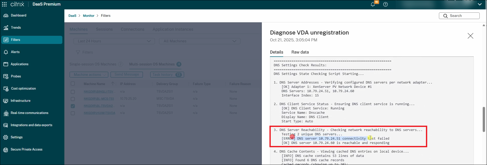Click the Delivery Group column header
The height and width of the screenshot is (165, 487).
(167, 84)
